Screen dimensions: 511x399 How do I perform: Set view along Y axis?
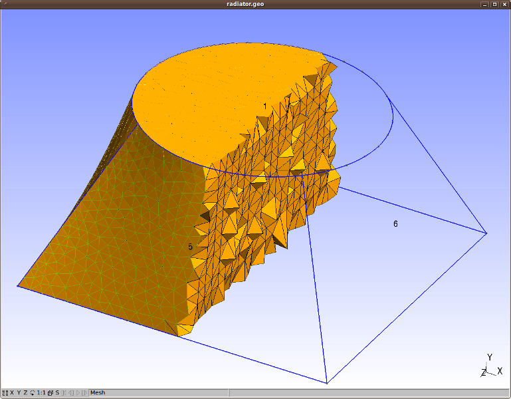19,393
